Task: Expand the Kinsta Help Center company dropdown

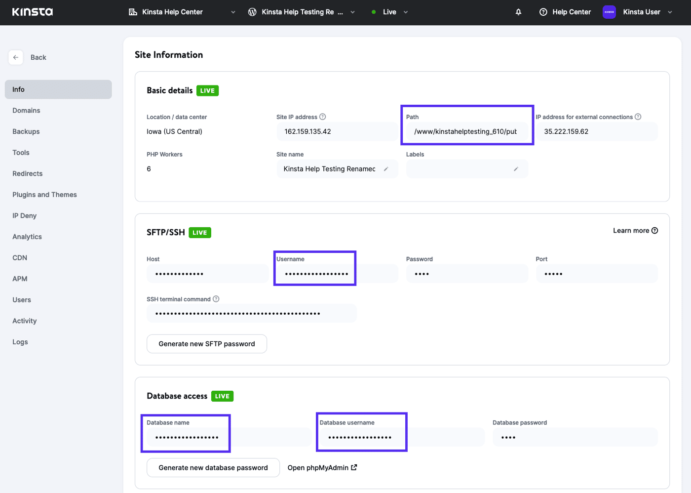Action: [233, 12]
